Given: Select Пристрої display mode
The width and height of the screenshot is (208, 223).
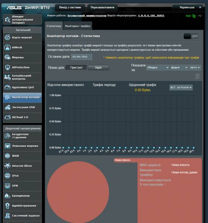Looking at the screenshot, I should point(76,68).
